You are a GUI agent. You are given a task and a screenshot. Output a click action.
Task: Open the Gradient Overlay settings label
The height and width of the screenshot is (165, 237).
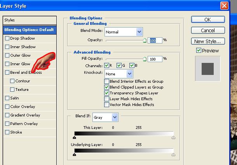click(25, 115)
